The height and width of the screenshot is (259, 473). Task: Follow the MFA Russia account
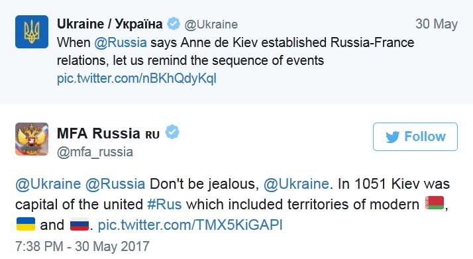pos(415,136)
